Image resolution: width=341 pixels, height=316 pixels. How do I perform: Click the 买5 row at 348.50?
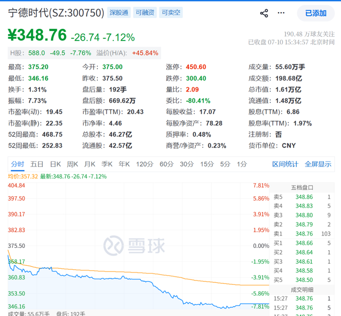pos(302,280)
